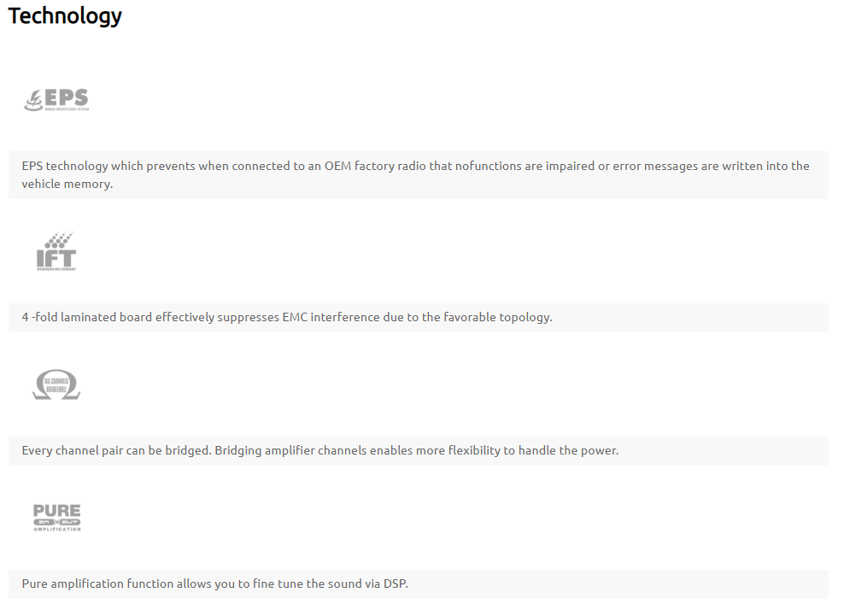Click the IFT technology logo

pos(56,251)
